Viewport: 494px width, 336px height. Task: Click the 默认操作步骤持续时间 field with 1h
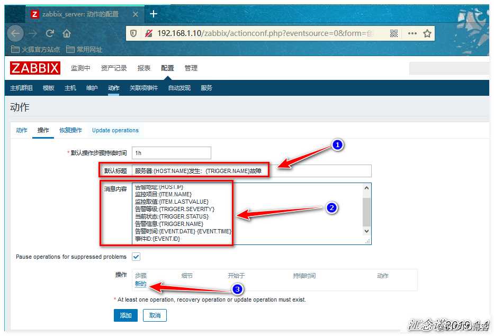coord(172,153)
